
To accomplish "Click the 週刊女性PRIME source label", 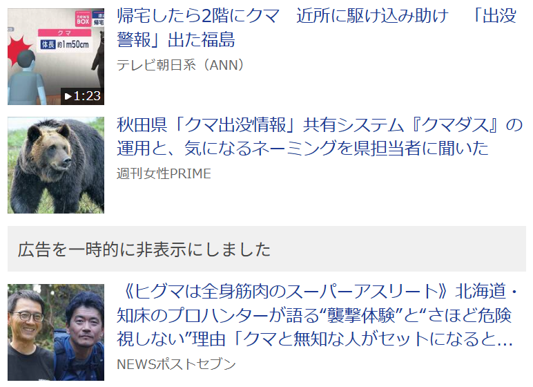I will (164, 173).
